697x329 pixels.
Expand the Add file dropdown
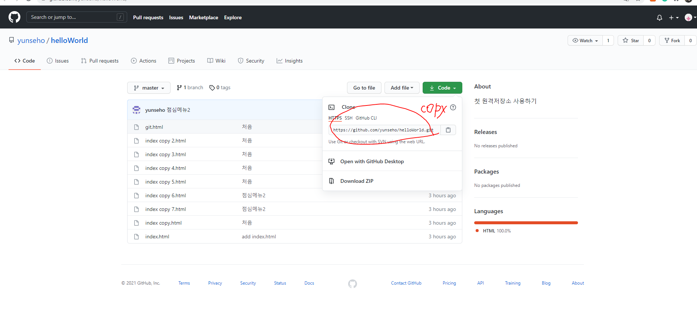tap(402, 88)
